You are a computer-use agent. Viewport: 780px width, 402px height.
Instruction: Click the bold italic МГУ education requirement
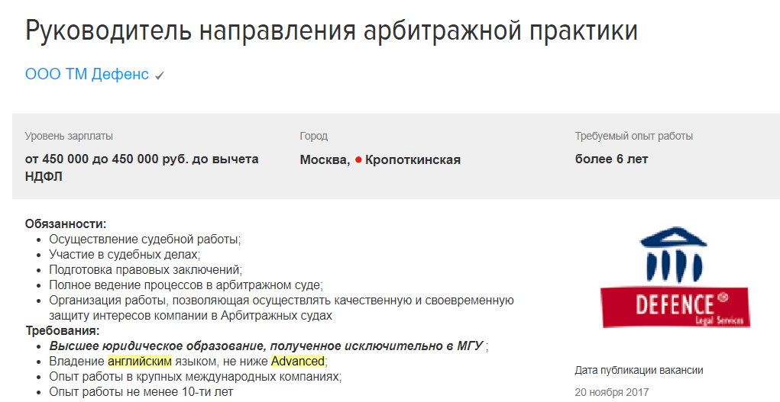(267, 346)
